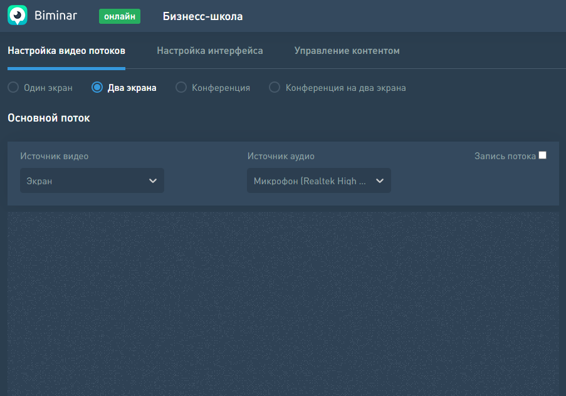Viewport: 566px width, 396px height.
Task: Click the Основной поток heading
Action: coord(49,118)
